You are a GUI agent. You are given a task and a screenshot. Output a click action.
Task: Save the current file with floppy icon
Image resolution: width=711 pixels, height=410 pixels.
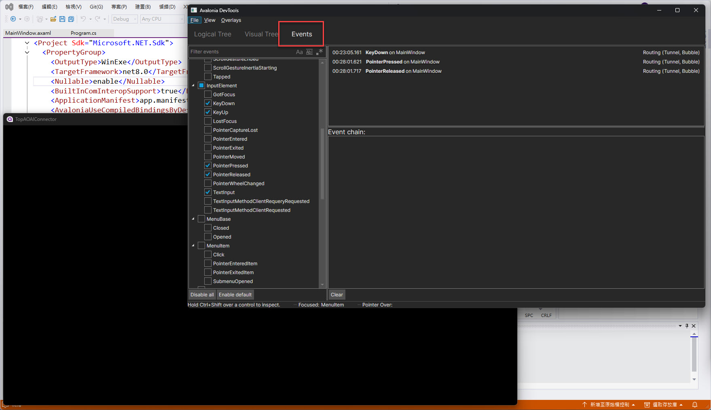coord(62,19)
